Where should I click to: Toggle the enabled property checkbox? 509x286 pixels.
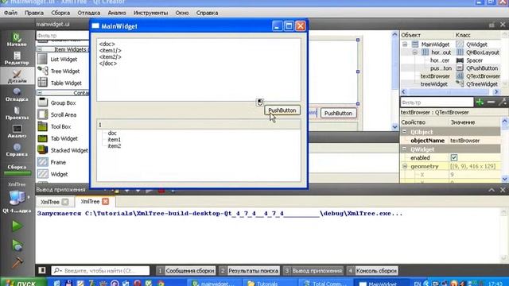pyautogui.click(x=454, y=157)
